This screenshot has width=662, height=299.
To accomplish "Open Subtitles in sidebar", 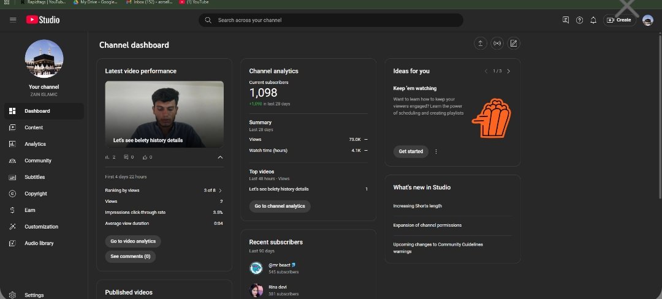I will pyautogui.click(x=44, y=177).
